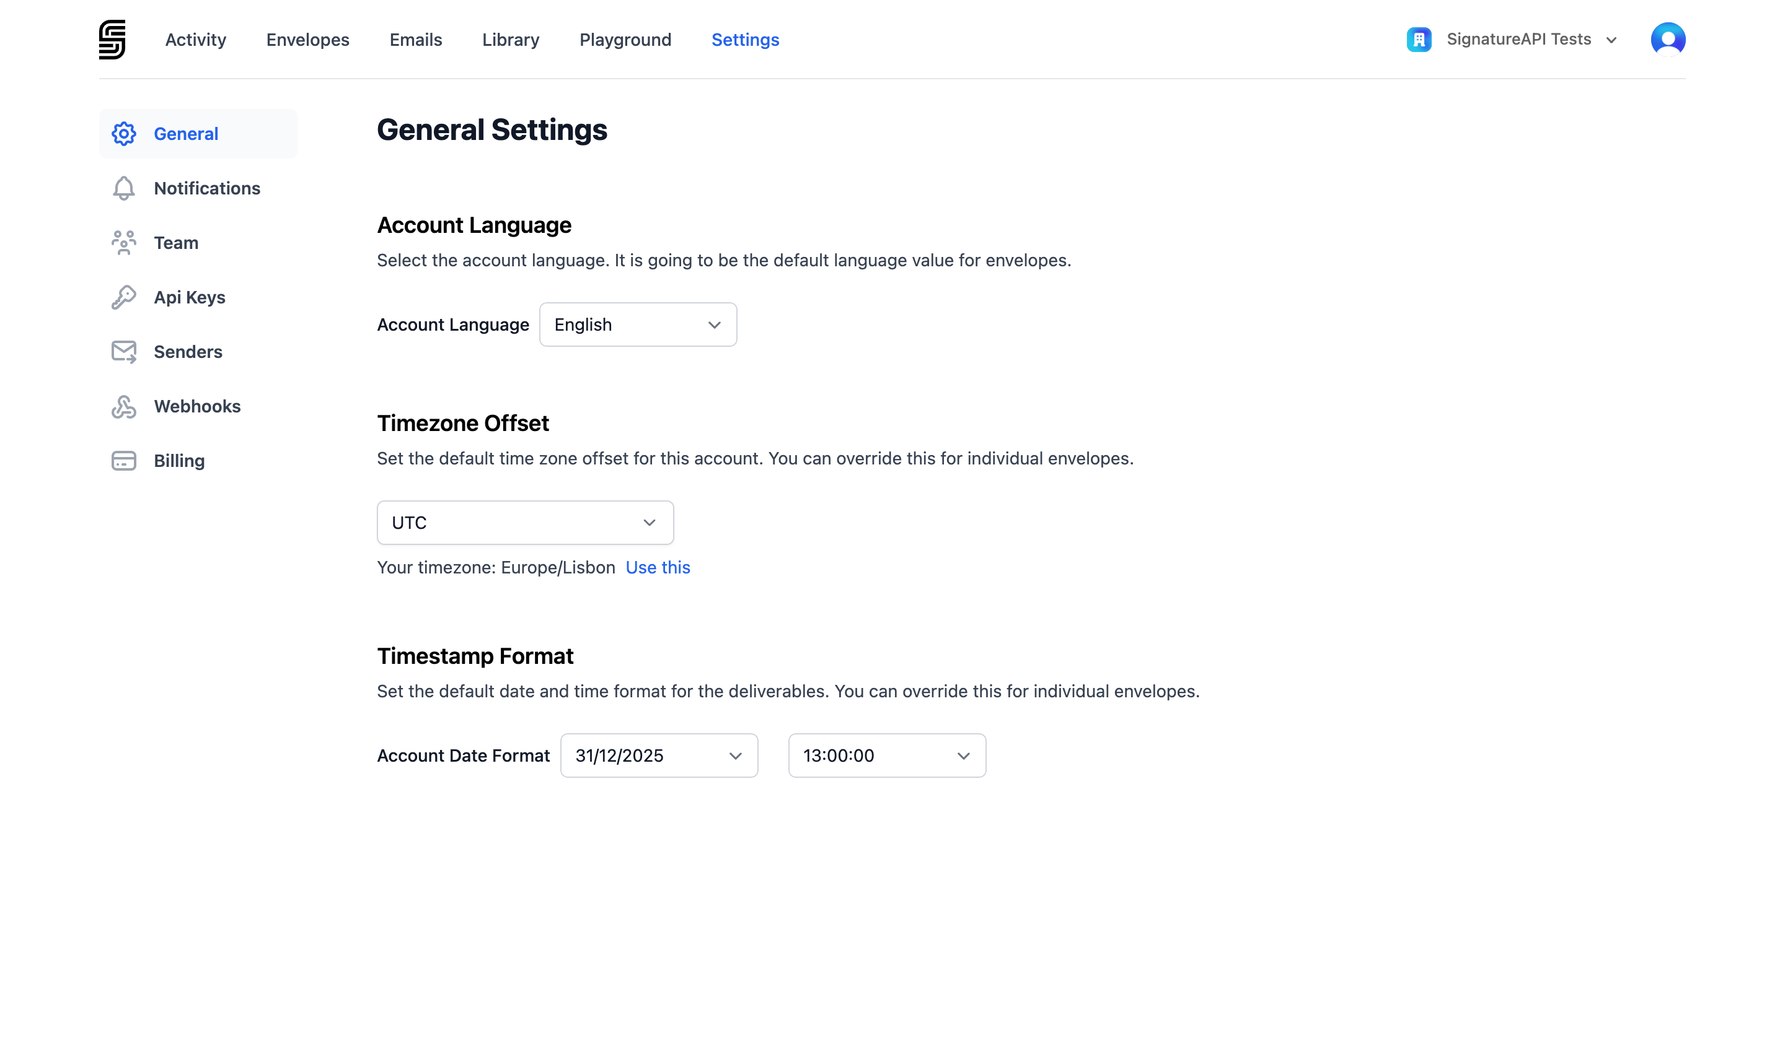Expand the Timezone Offset UTC selector
This screenshot has height=1054, width=1785.
coord(524,522)
